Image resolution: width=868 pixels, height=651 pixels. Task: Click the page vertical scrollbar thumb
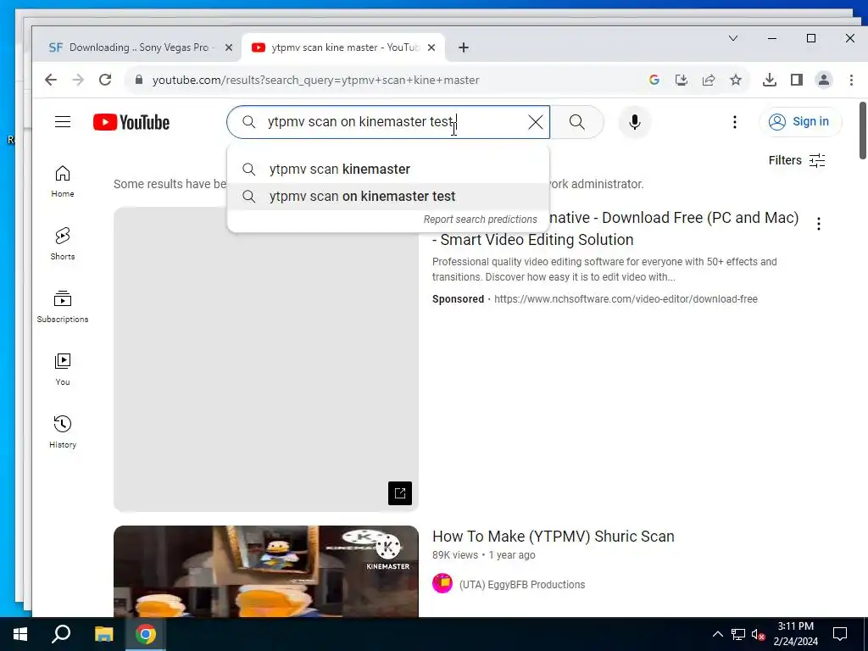click(x=862, y=131)
